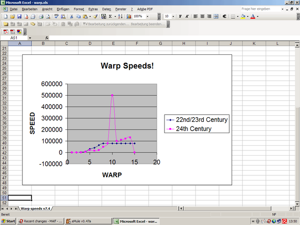Viewport: 300px width, 225px height.
Task: Activate the Format Painter brush
Action: [x=95, y=16]
